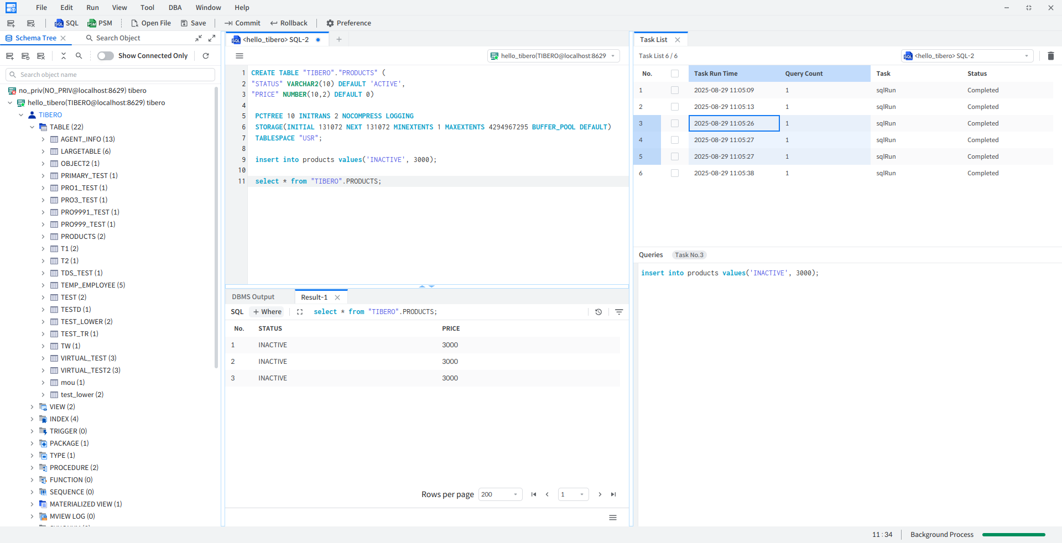Select all tasks with header checkbox
Viewport: 1062px width, 543px height.
(674, 74)
